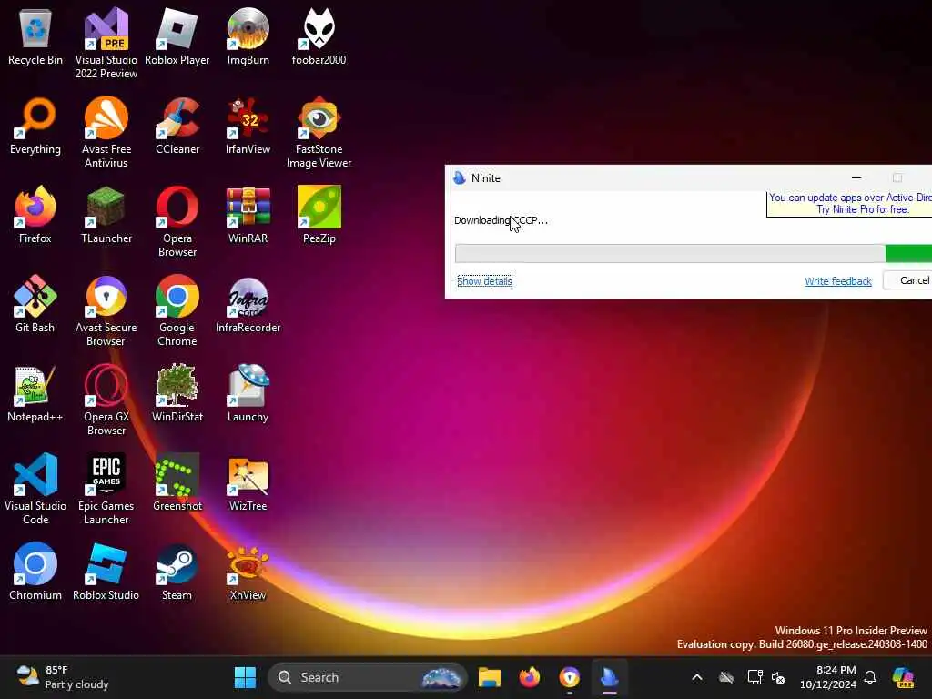Image resolution: width=932 pixels, height=699 pixels.
Task: Click the ImgBurn desktop icon
Action: point(248,36)
